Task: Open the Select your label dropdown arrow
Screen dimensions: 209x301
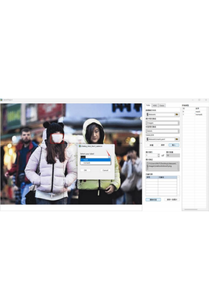Action: pos(109,157)
